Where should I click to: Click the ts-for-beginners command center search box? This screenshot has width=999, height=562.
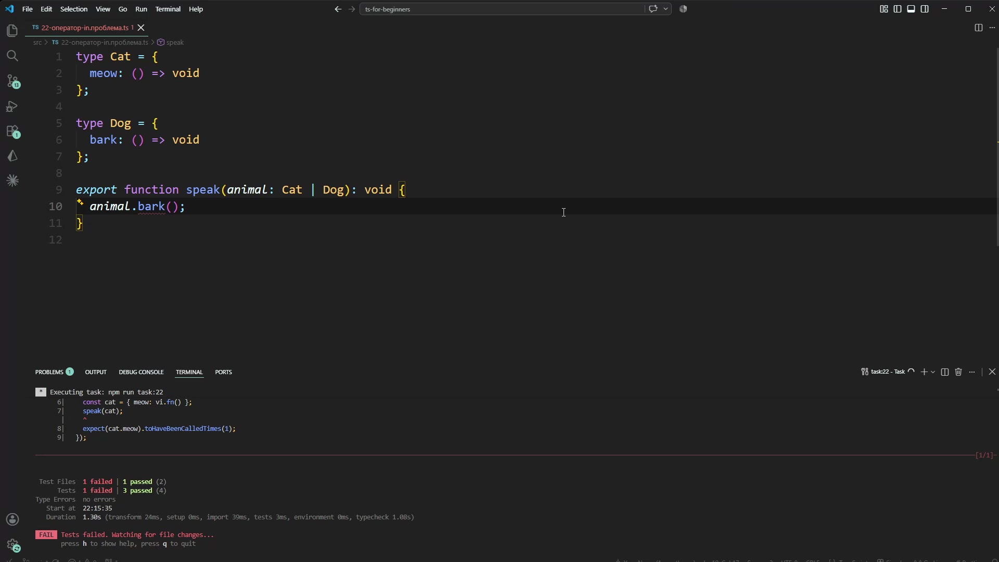pyautogui.click(x=502, y=9)
